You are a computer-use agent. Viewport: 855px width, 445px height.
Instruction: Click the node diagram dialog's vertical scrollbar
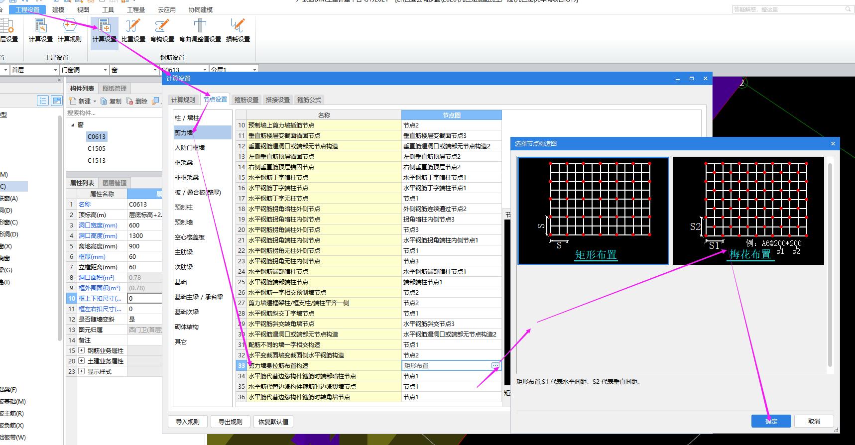pyautogui.click(x=830, y=265)
